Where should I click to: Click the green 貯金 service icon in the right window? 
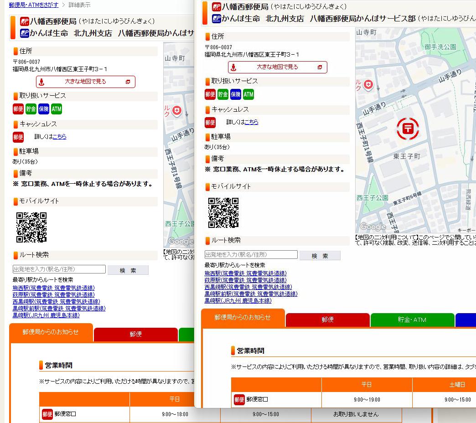[x=223, y=94]
